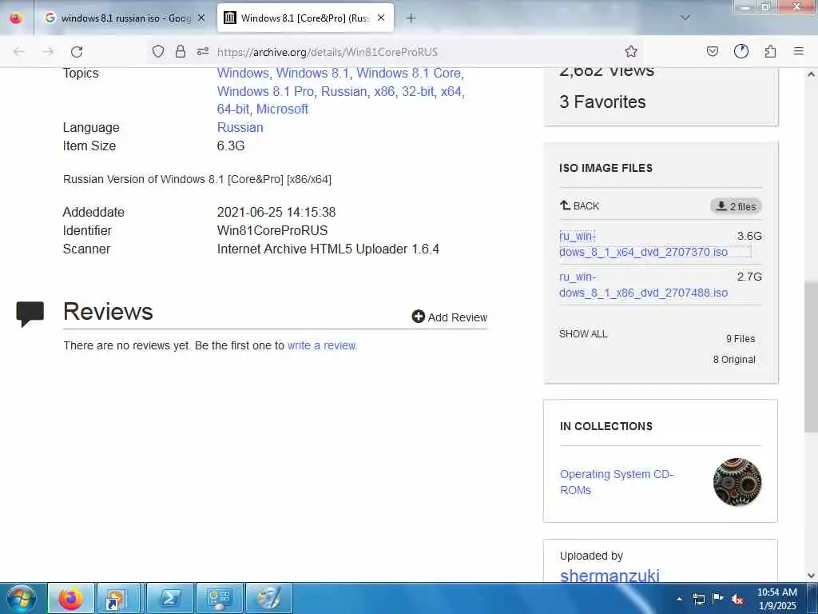
Task: Click the back navigation arrow
Action: (19, 52)
